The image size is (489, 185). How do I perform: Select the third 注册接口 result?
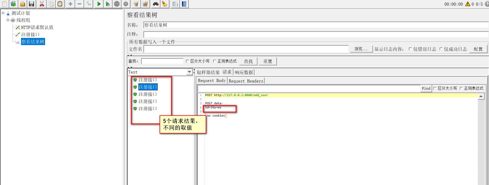click(x=148, y=94)
